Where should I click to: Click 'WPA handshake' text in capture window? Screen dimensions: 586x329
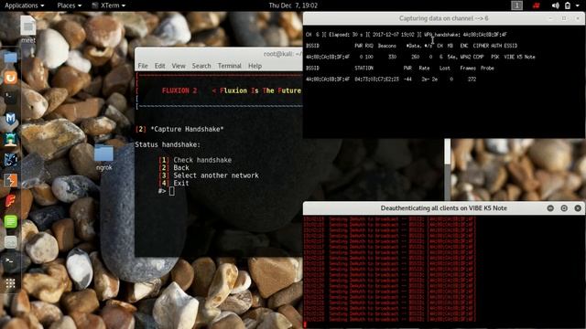pos(442,35)
